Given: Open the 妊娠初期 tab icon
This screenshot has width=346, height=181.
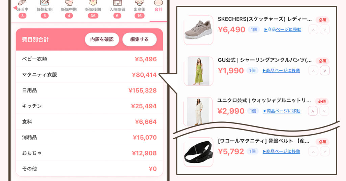Looking at the screenshot, I should (45, 3).
